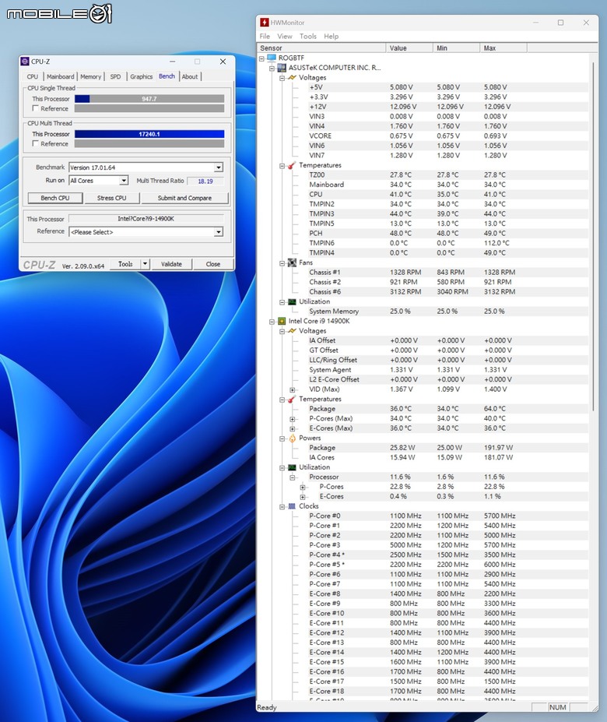Click the Intel Core i9 14900K chip icon
The height and width of the screenshot is (722, 607).
click(x=282, y=321)
